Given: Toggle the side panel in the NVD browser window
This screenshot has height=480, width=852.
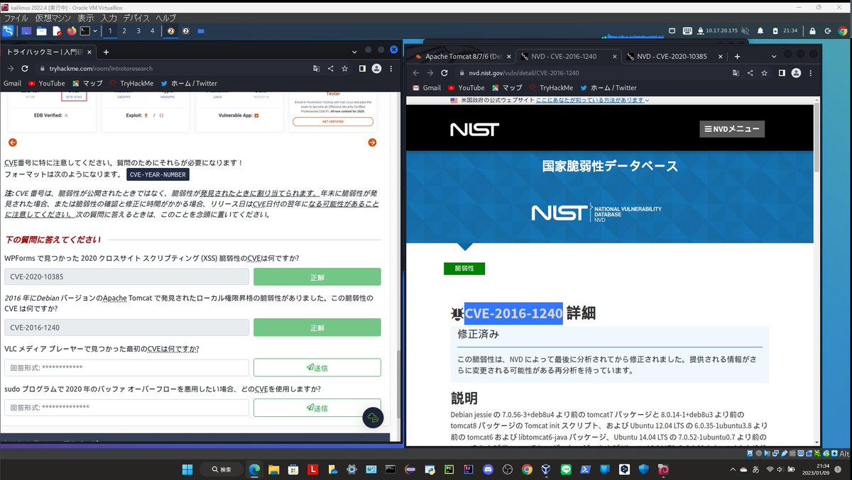Looking at the screenshot, I should pos(782,72).
